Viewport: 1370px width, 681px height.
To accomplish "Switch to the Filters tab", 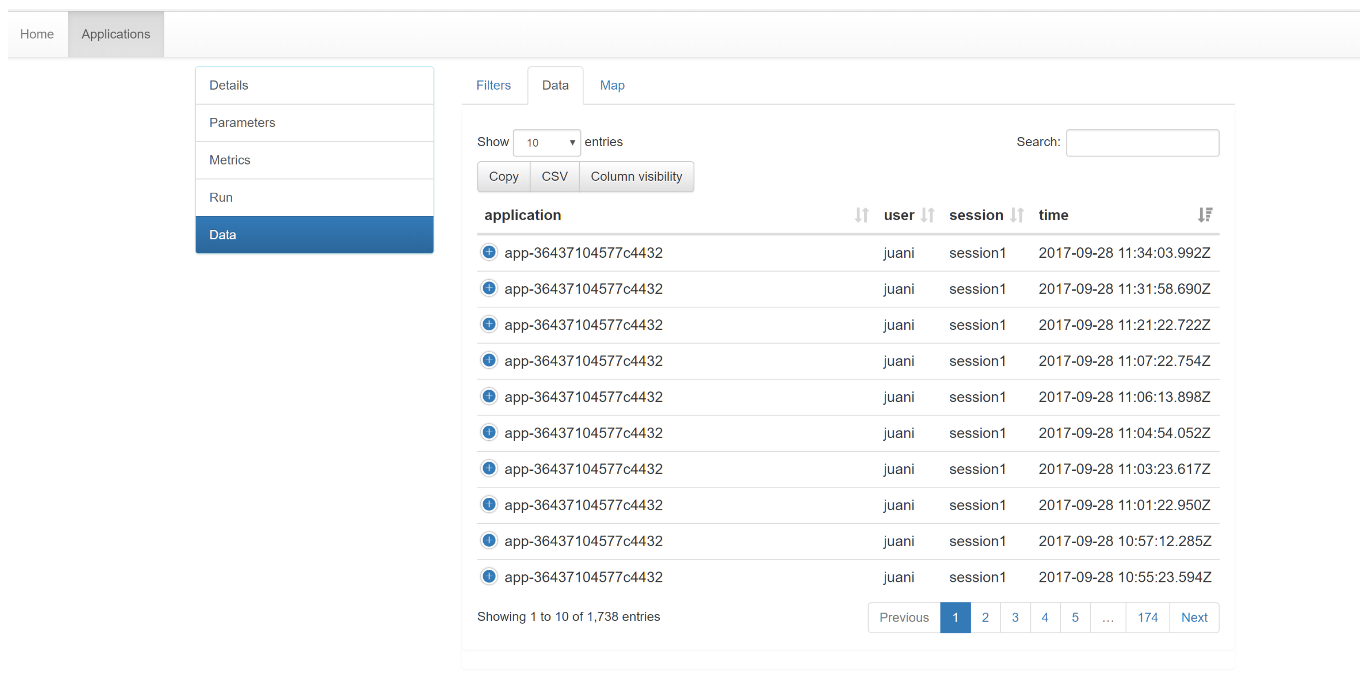I will pos(493,85).
